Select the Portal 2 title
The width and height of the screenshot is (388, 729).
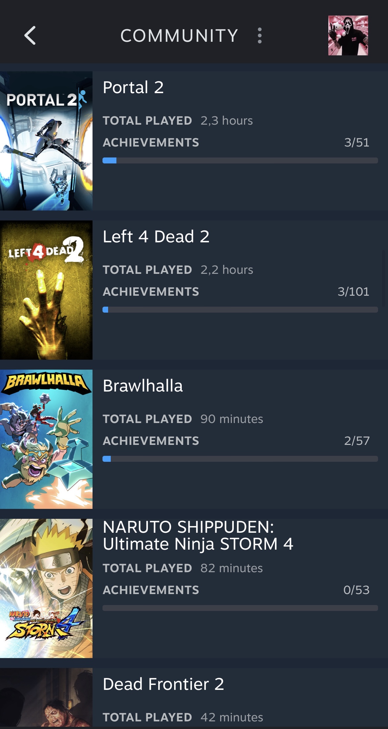[133, 88]
